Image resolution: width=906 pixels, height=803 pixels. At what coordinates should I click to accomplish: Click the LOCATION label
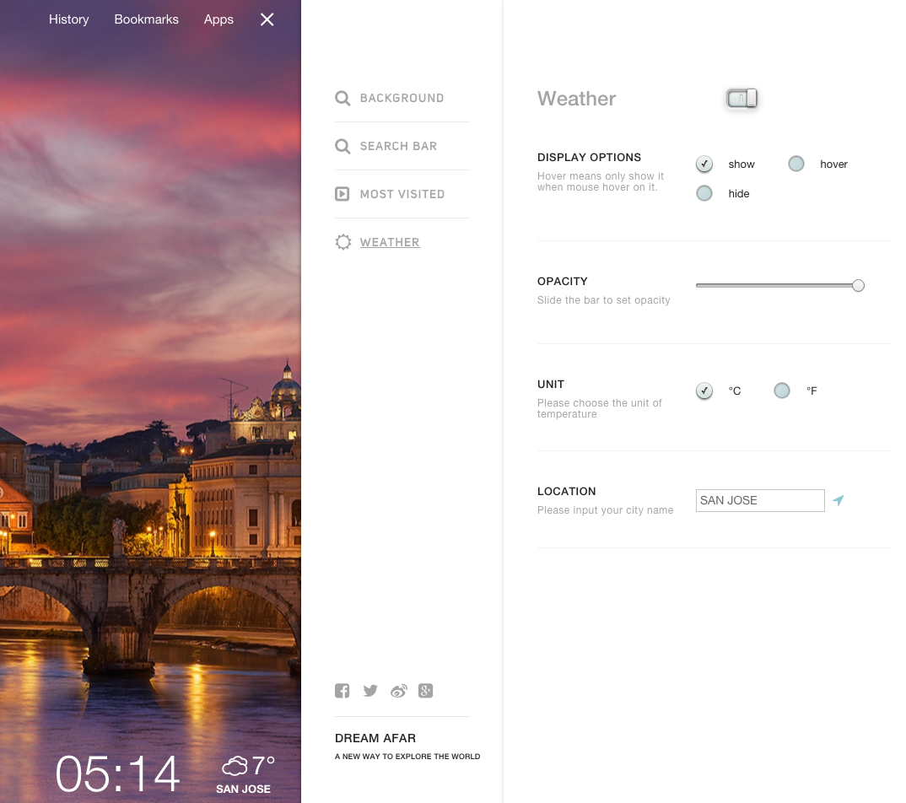click(x=566, y=491)
